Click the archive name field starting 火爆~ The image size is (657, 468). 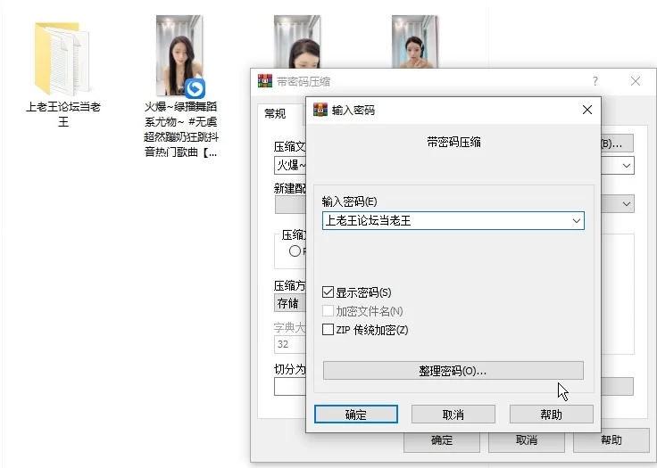point(290,165)
